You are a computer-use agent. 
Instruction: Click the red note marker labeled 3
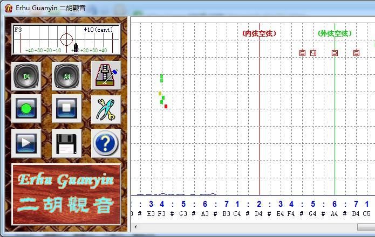tap(335, 53)
